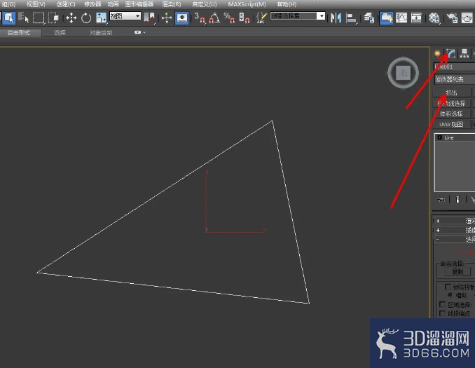Expand the 渲染 rollout
Screen dimensions: 475x368
tap(454, 221)
